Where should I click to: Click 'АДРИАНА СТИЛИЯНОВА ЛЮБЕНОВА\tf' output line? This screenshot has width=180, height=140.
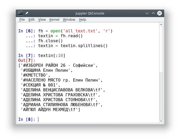[62, 105]
